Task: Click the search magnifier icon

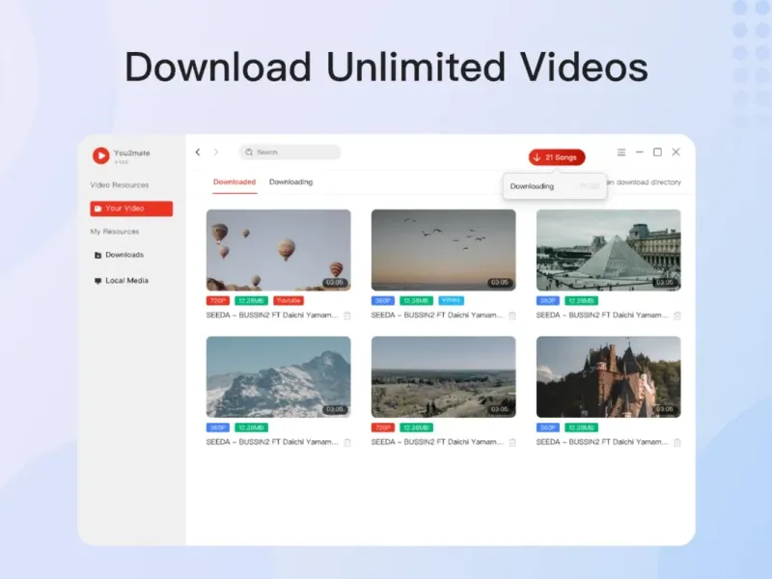Action: click(x=249, y=152)
